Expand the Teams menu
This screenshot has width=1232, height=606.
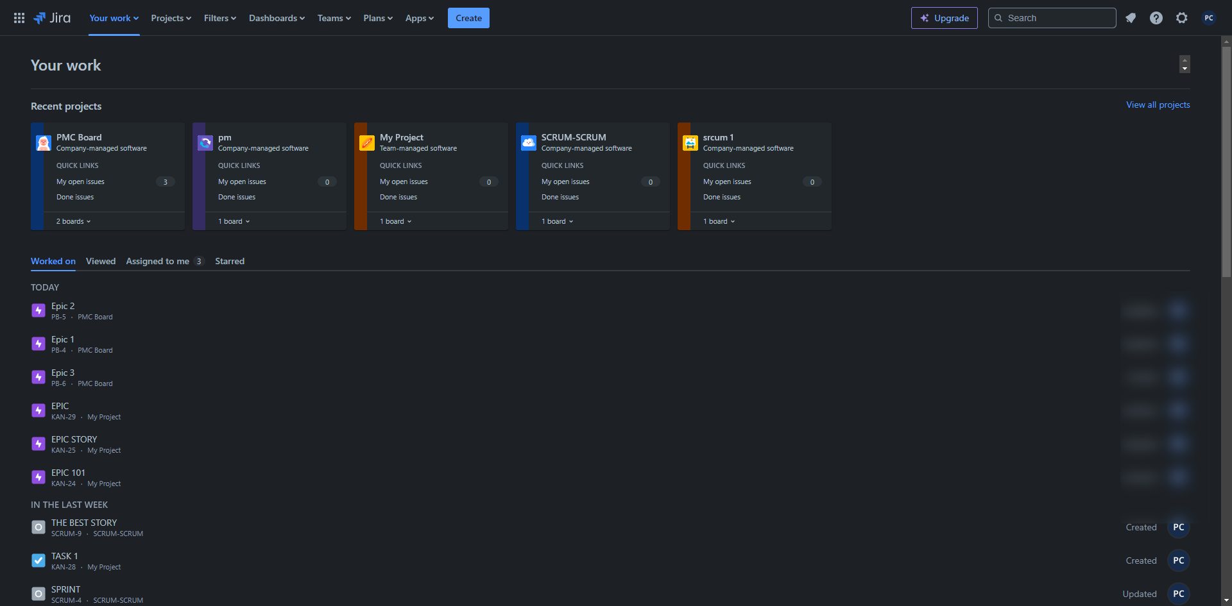pyautogui.click(x=334, y=18)
